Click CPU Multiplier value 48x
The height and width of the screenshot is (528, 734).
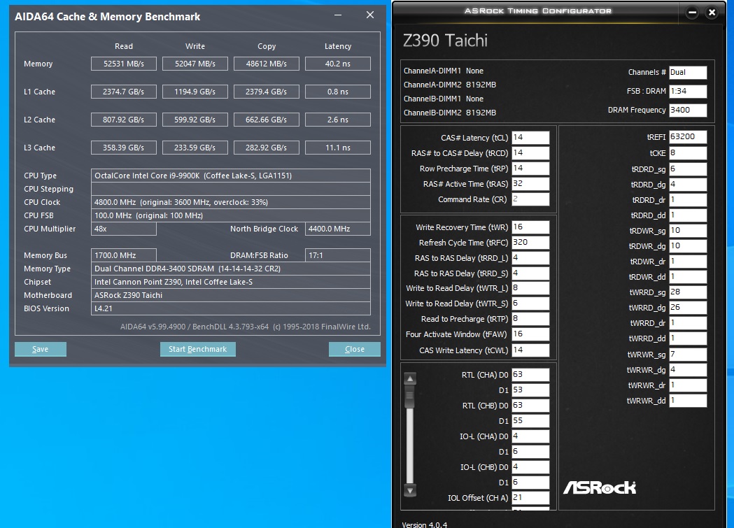pyautogui.click(x=124, y=229)
